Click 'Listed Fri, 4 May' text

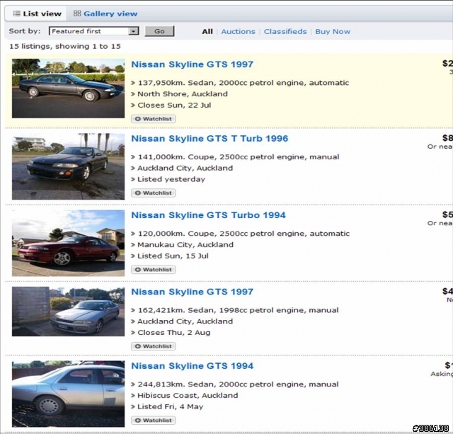click(170, 407)
